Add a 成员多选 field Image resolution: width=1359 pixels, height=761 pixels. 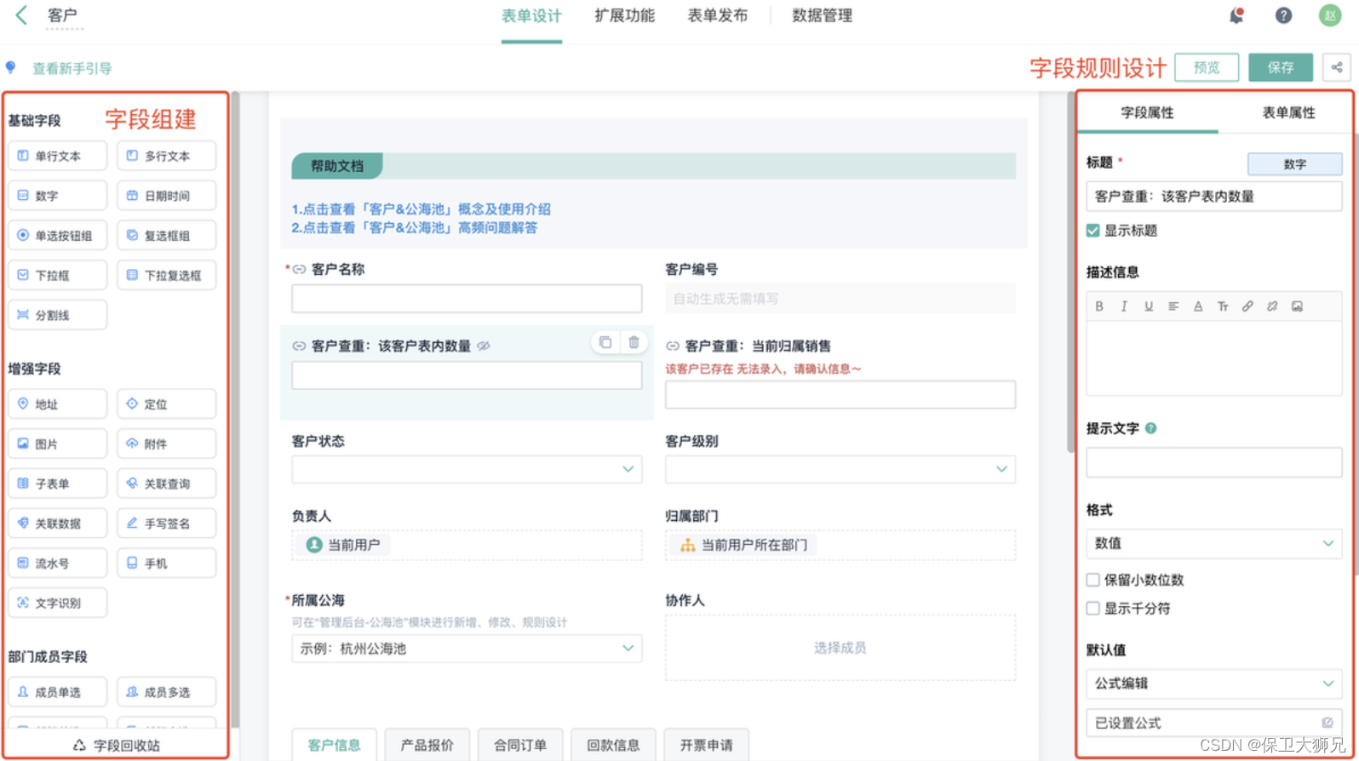pos(167,692)
